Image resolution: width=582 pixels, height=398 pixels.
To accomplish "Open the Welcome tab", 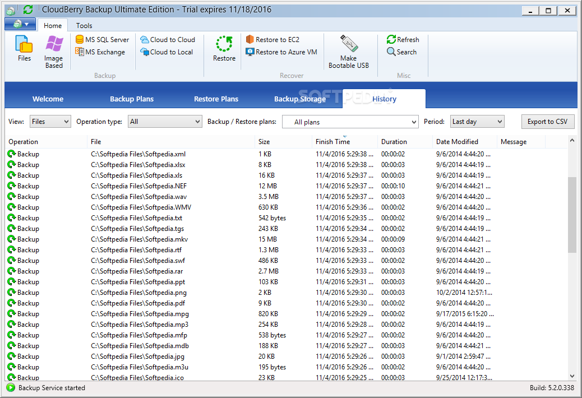I will 48,99.
